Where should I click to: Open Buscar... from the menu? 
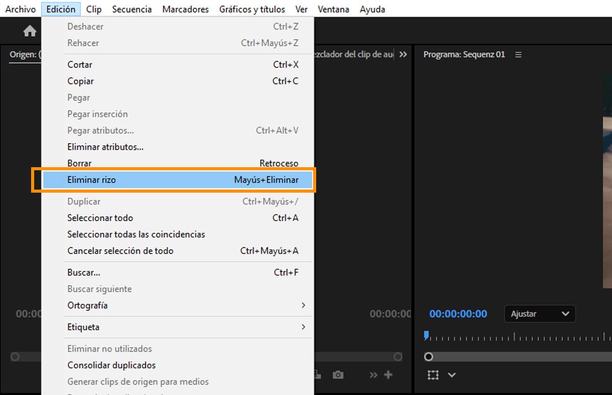pyautogui.click(x=177, y=273)
